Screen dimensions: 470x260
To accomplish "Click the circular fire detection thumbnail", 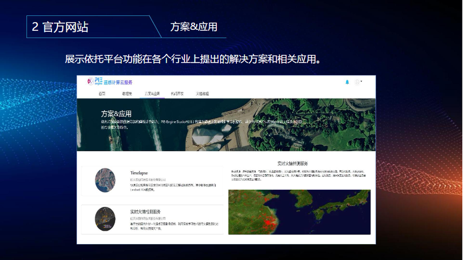I will [105, 218].
